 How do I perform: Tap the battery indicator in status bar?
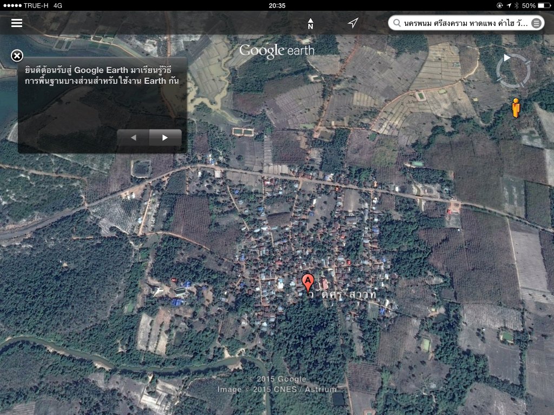coord(537,5)
